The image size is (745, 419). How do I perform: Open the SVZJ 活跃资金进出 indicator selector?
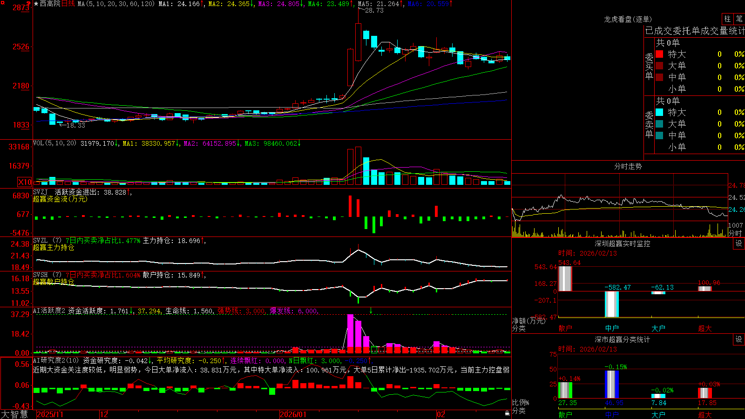coord(65,192)
